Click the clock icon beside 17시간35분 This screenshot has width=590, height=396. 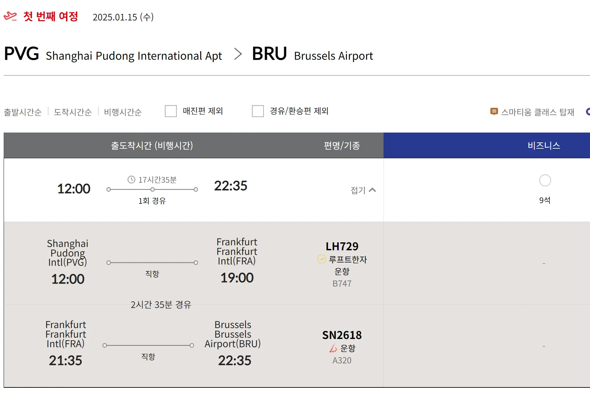point(131,180)
